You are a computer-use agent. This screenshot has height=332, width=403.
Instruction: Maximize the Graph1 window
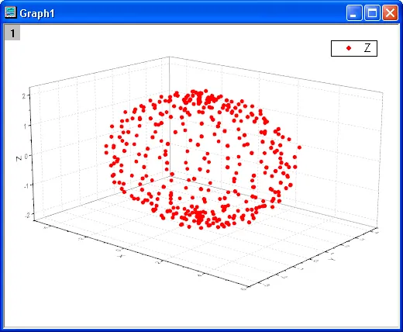click(x=372, y=12)
